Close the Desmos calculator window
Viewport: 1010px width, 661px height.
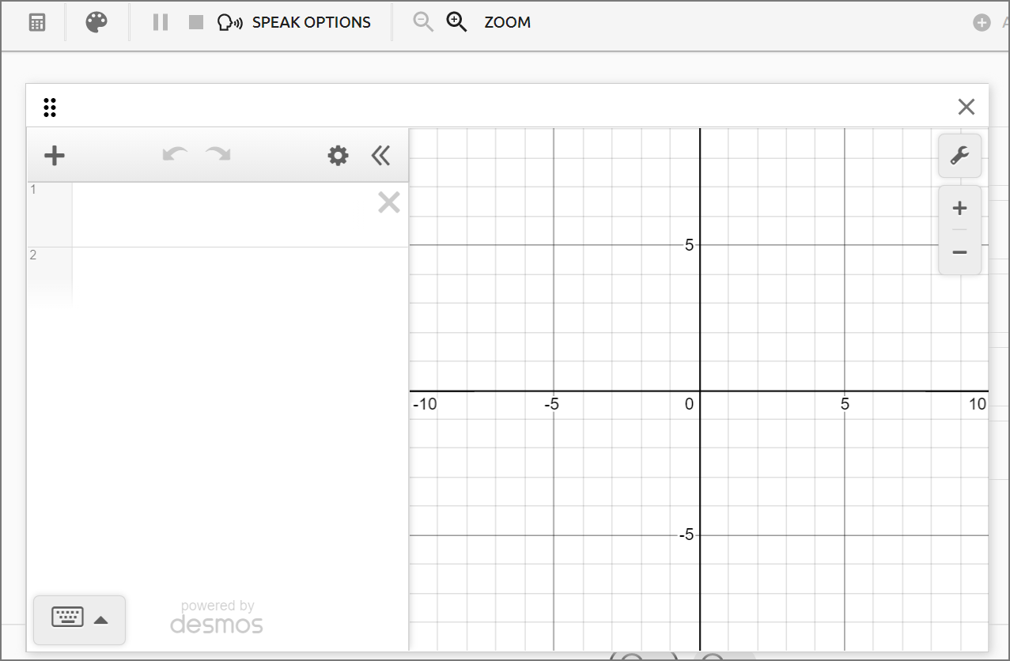[x=966, y=107]
